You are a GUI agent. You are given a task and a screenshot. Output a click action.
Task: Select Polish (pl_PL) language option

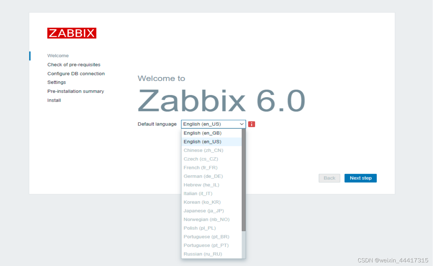pos(200,228)
